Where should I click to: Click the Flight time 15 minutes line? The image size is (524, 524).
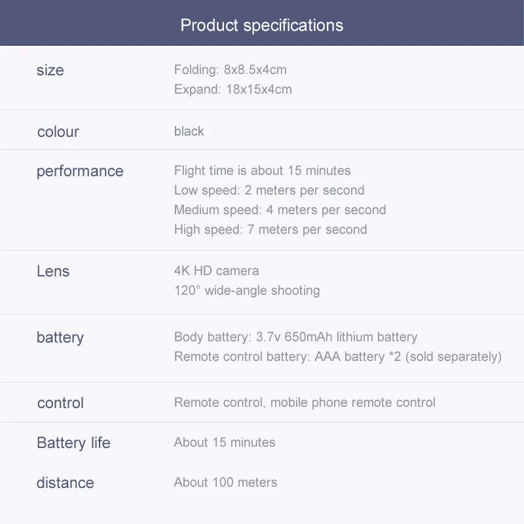(x=262, y=170)
